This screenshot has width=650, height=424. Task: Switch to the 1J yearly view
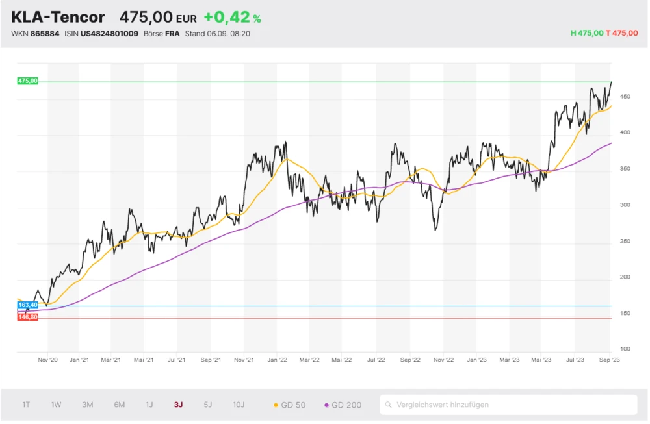coord(149,405)
